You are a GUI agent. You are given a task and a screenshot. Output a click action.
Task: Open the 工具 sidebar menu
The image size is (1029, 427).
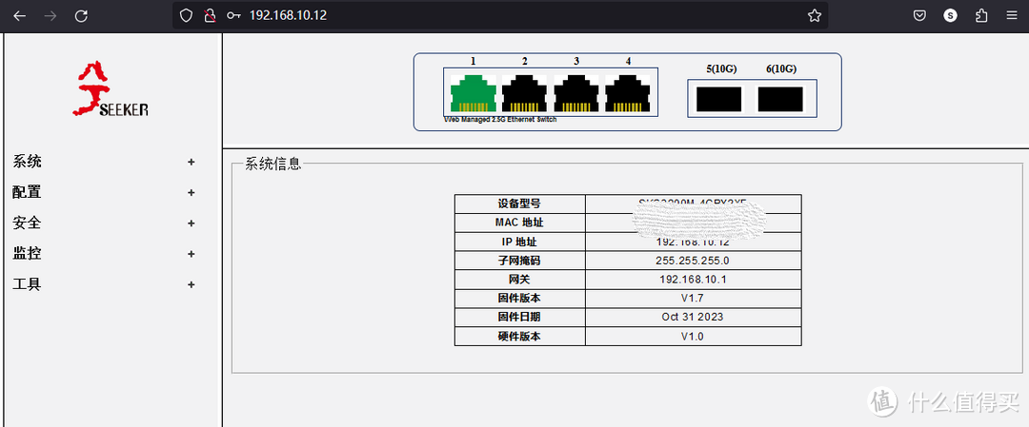27,285
